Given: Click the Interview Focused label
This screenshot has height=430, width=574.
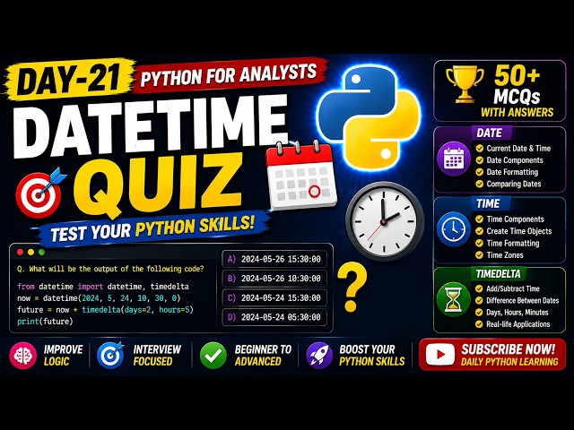Looking at the screenshot, I should point(157,356).
